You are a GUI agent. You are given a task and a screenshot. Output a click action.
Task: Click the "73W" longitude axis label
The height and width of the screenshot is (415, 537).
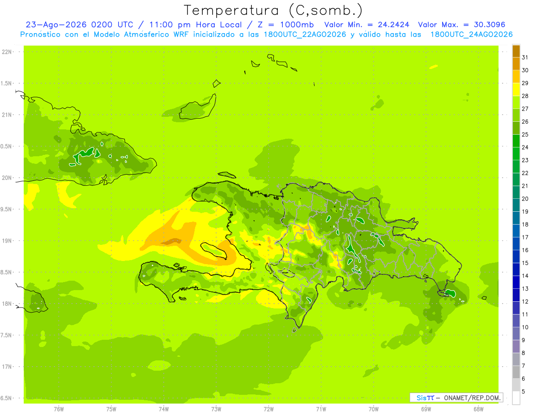click(x=216, y=409)
